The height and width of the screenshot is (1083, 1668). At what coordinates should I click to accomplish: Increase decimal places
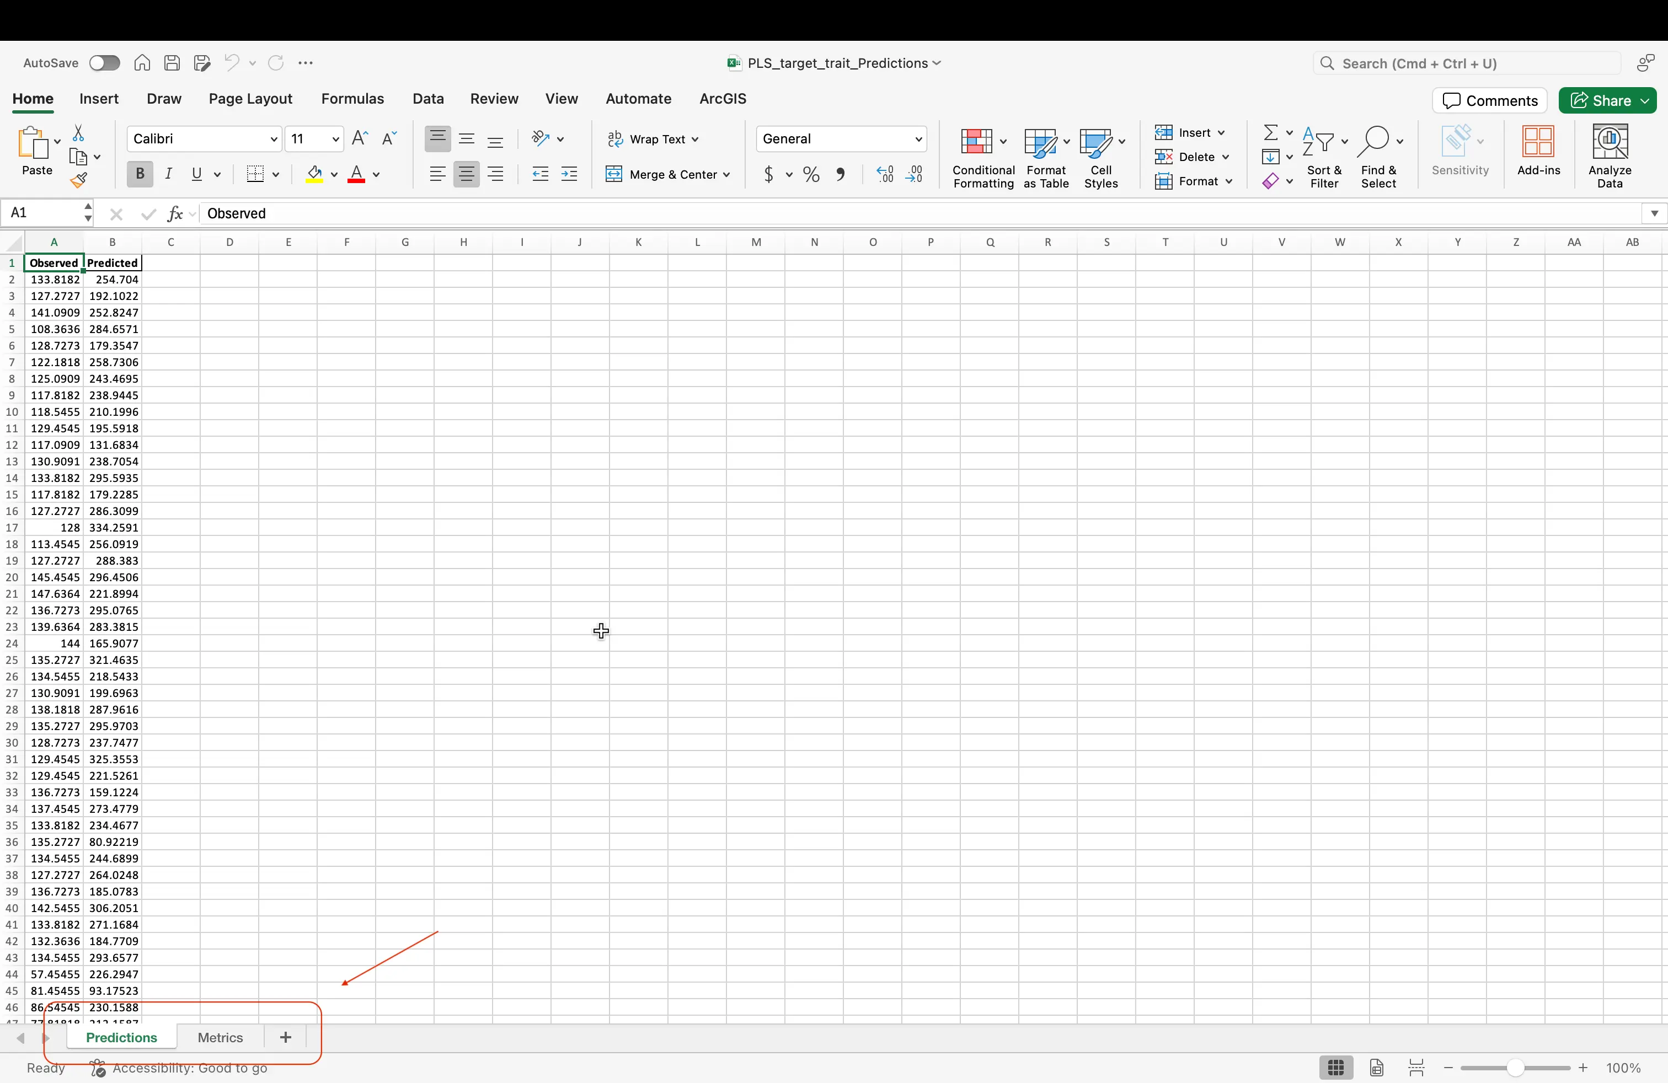tap(885, 174)
